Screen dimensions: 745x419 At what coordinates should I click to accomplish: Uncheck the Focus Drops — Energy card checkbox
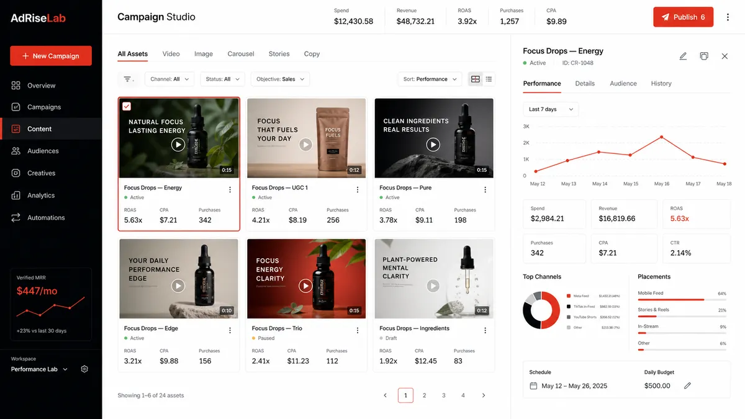(x=127, y=106)
